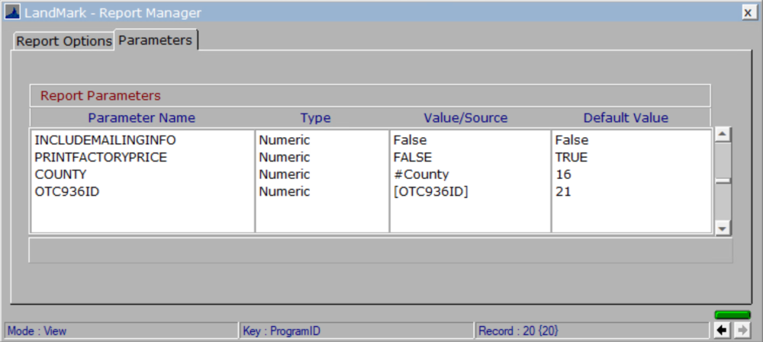This screenshot has width=763, height=342.
Task: Select the COUNTY parameter name
Action: point(60,174)
